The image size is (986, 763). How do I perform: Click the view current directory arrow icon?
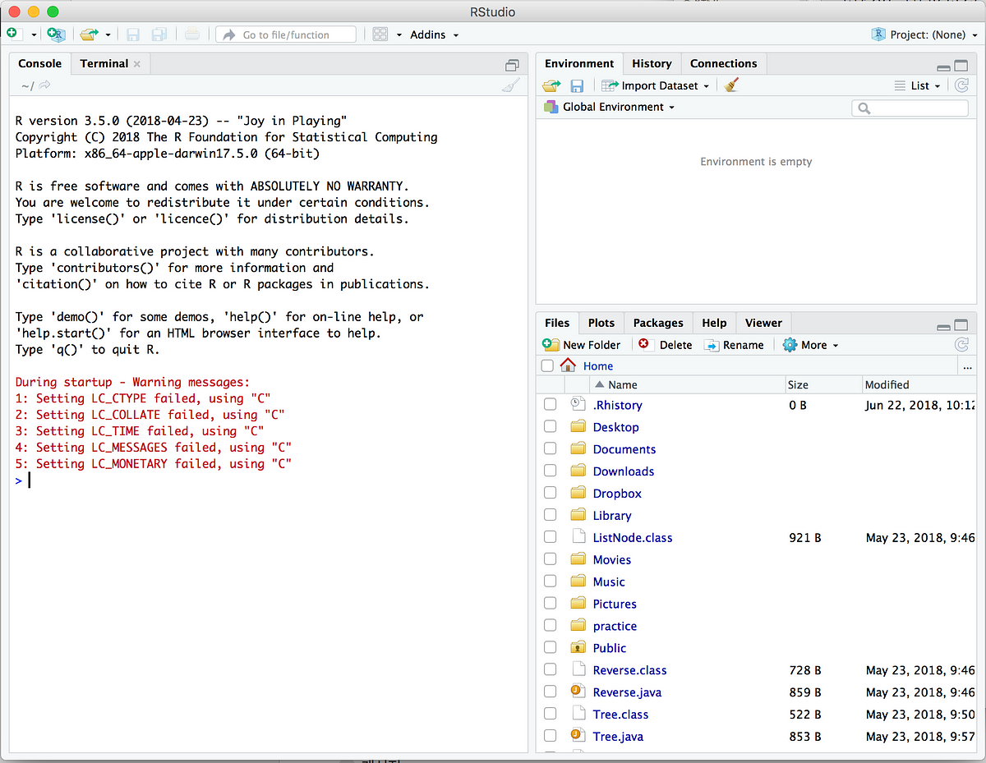[45, 85]
